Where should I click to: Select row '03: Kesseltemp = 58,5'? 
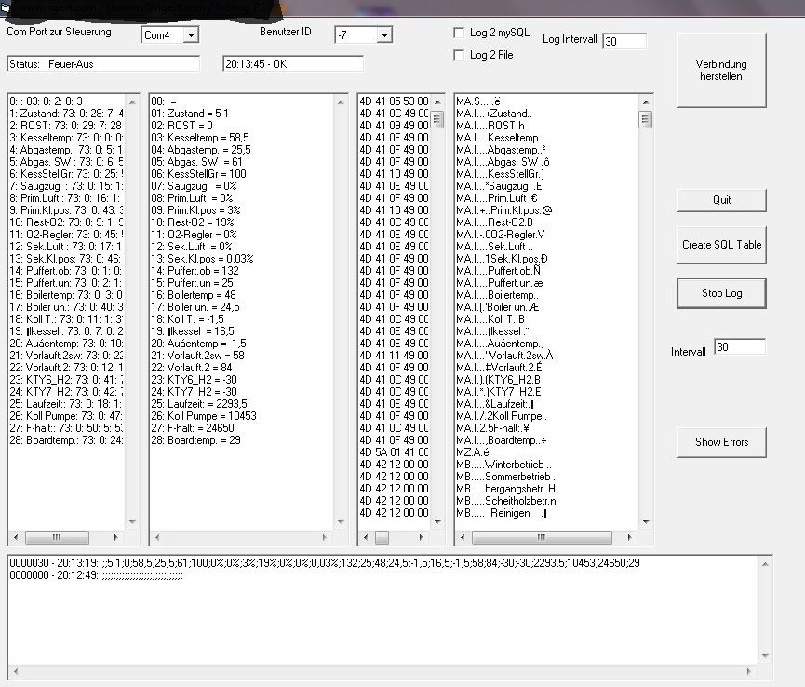(x=200, y=138)
